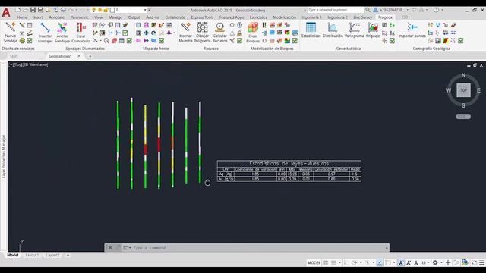Click the green checkmark in Modelización de Bloques panel
Screen dimensions: 486x273
pos(295,40)
